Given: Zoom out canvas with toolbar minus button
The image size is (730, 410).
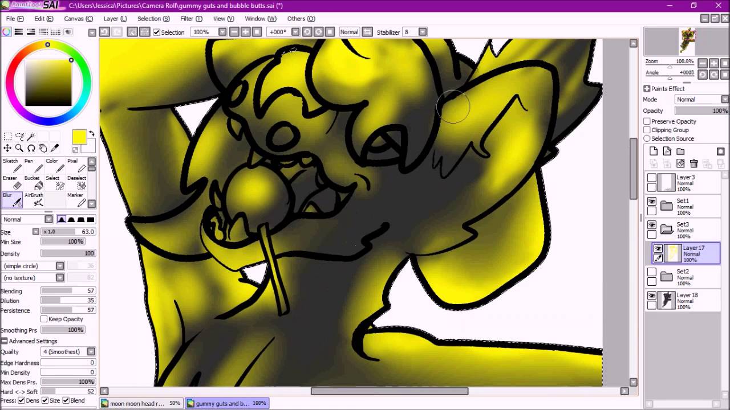Looking at the screenshot, I should click(x=234, y=32).
